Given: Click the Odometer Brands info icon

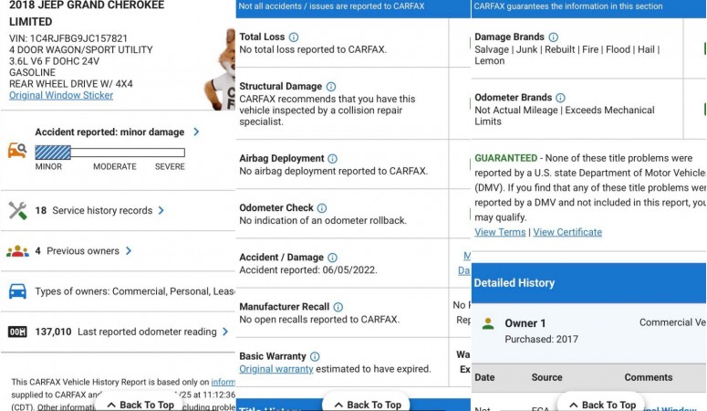Looking at the screenshot, I should 560,98.
